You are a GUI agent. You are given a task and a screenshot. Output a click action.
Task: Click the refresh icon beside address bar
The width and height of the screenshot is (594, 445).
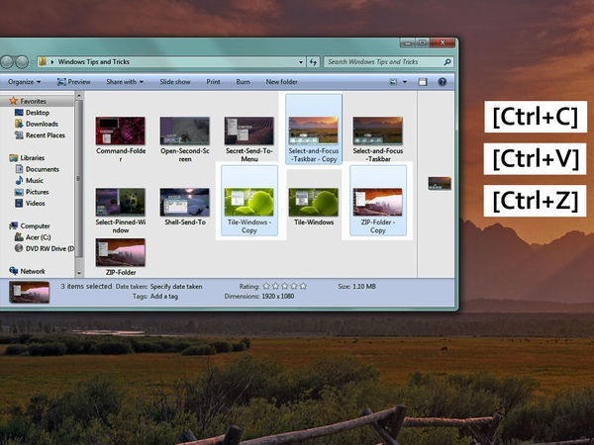(x=314, y=61)
